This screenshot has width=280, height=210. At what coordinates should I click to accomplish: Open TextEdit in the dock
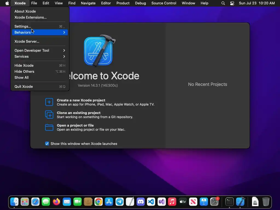130,202
